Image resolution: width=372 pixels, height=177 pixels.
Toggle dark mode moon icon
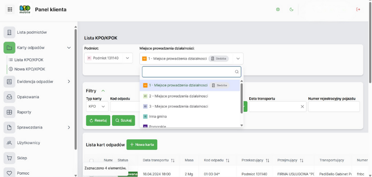pos(292,9)
